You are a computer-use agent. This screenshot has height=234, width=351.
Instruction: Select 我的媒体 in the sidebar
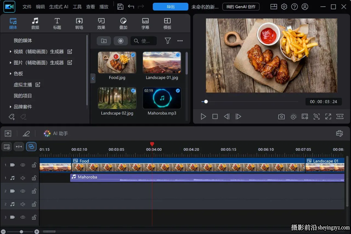[23, 40]
